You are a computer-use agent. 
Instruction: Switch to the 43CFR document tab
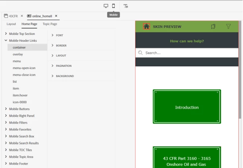point(11,16)
